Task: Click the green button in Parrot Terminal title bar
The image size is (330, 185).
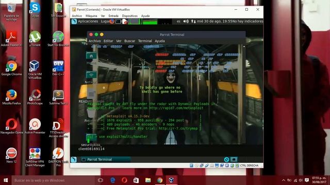Action: pos(96,34)
